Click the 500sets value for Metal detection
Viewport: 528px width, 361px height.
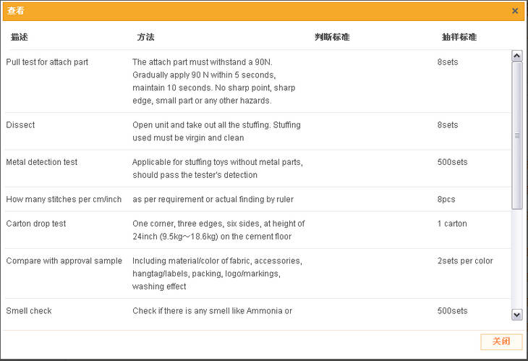(453, 162)
